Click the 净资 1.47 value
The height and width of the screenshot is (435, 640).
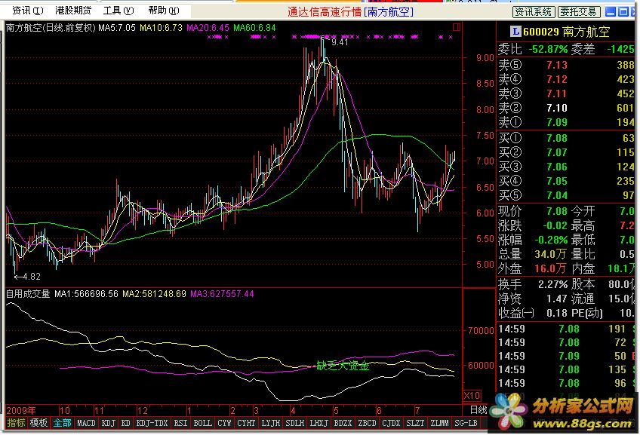point(557,299)
